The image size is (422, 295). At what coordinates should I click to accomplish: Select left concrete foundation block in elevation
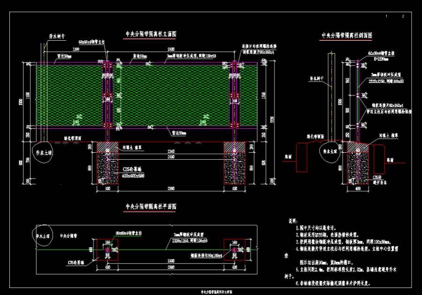(x=107, y=168)
